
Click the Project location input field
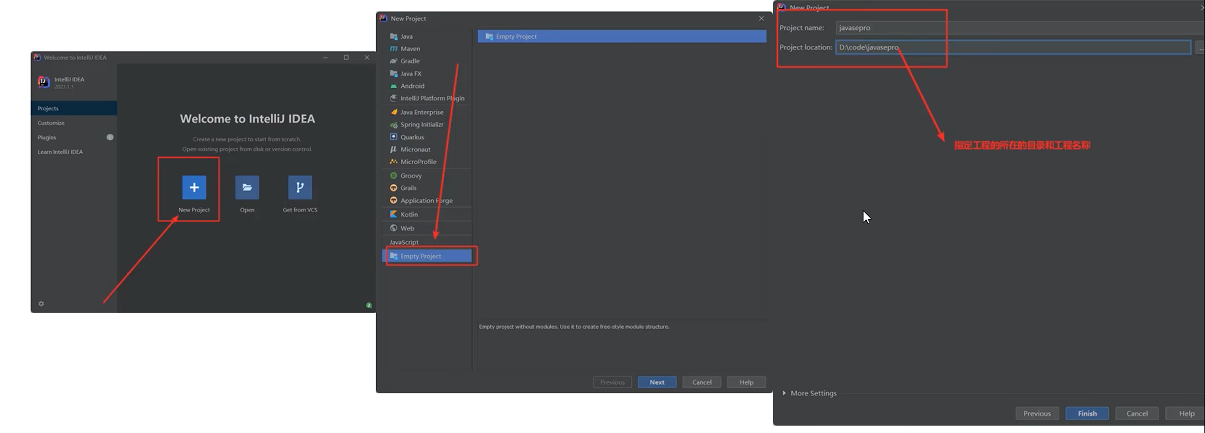[x=1013, y=47]
